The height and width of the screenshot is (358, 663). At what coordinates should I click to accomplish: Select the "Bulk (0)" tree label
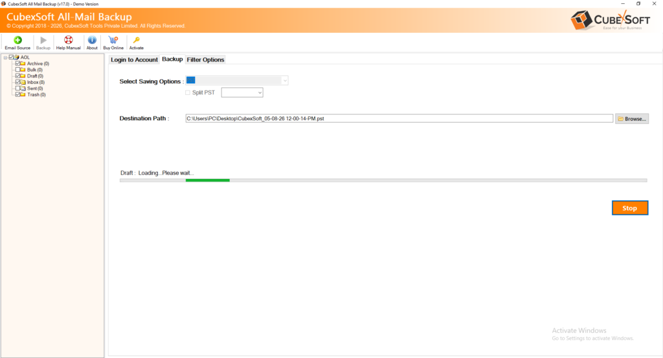tap(35, 70)
